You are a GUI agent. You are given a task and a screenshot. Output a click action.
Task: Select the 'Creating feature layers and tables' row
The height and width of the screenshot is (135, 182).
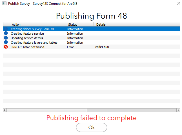coord(92,42)
